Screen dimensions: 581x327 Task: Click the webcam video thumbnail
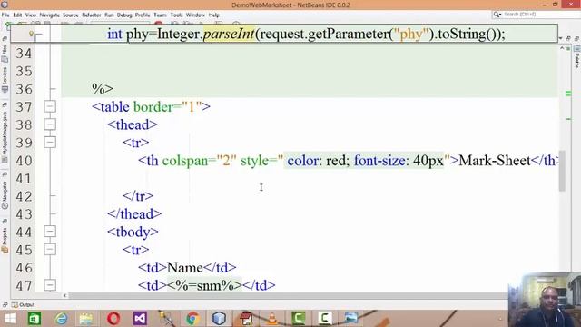point(545,300)
